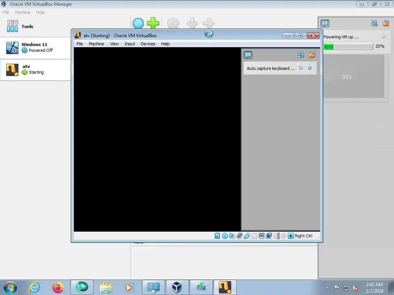This screenshot has width=394, height=295.
Task: Open Machine menu in VirtualBox Manager
Action: coord(23,12)
